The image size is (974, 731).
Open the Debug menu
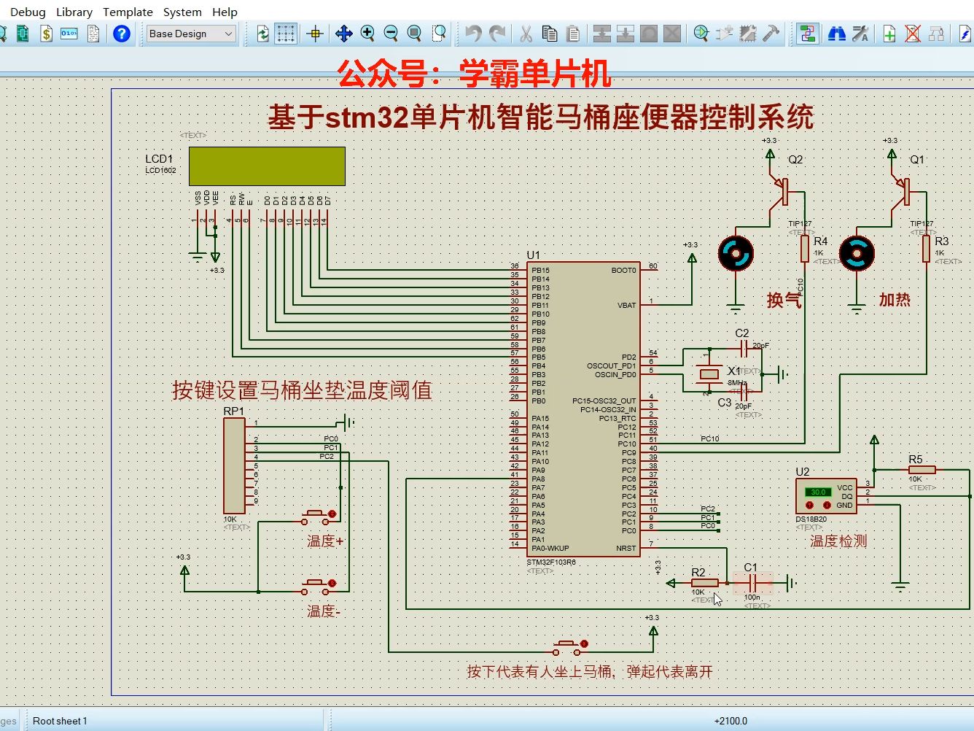click(x=28, y=12)
